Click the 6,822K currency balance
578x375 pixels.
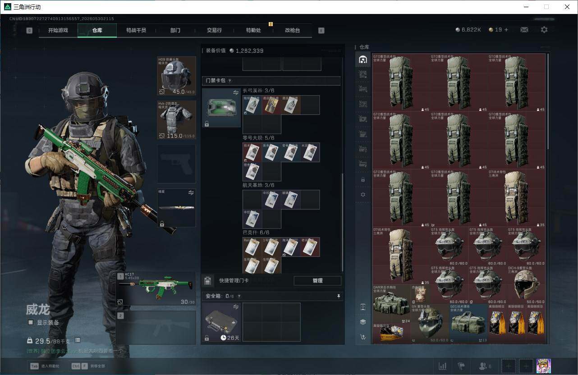tap(468, 30)
